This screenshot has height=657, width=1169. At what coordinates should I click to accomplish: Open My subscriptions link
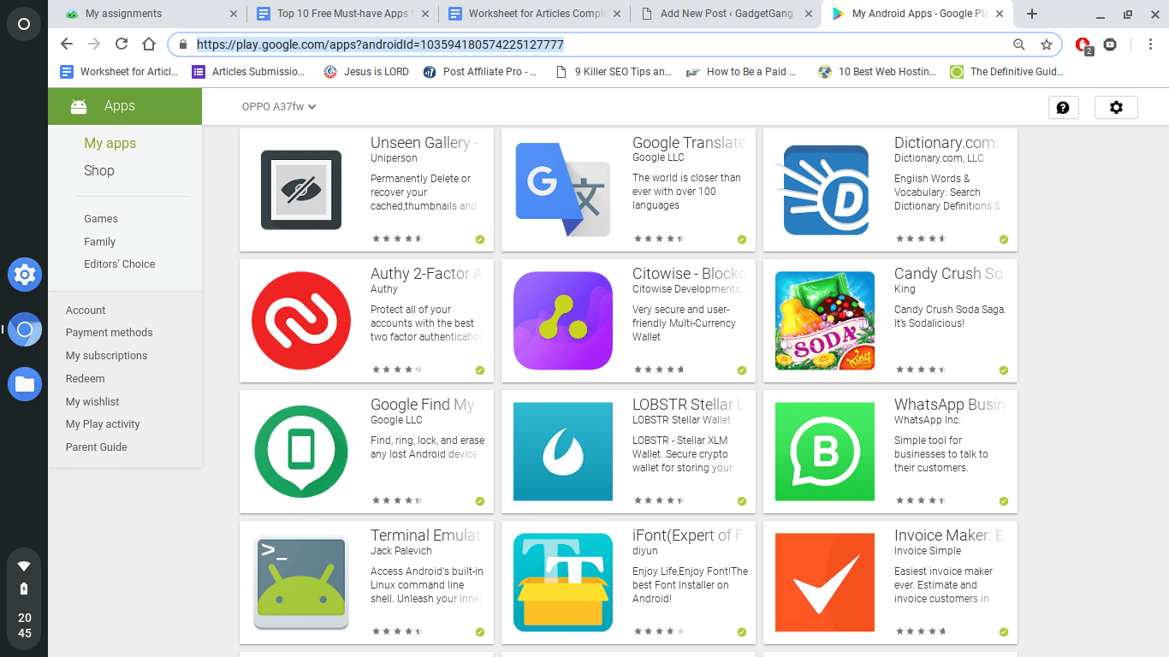(107, 356)
